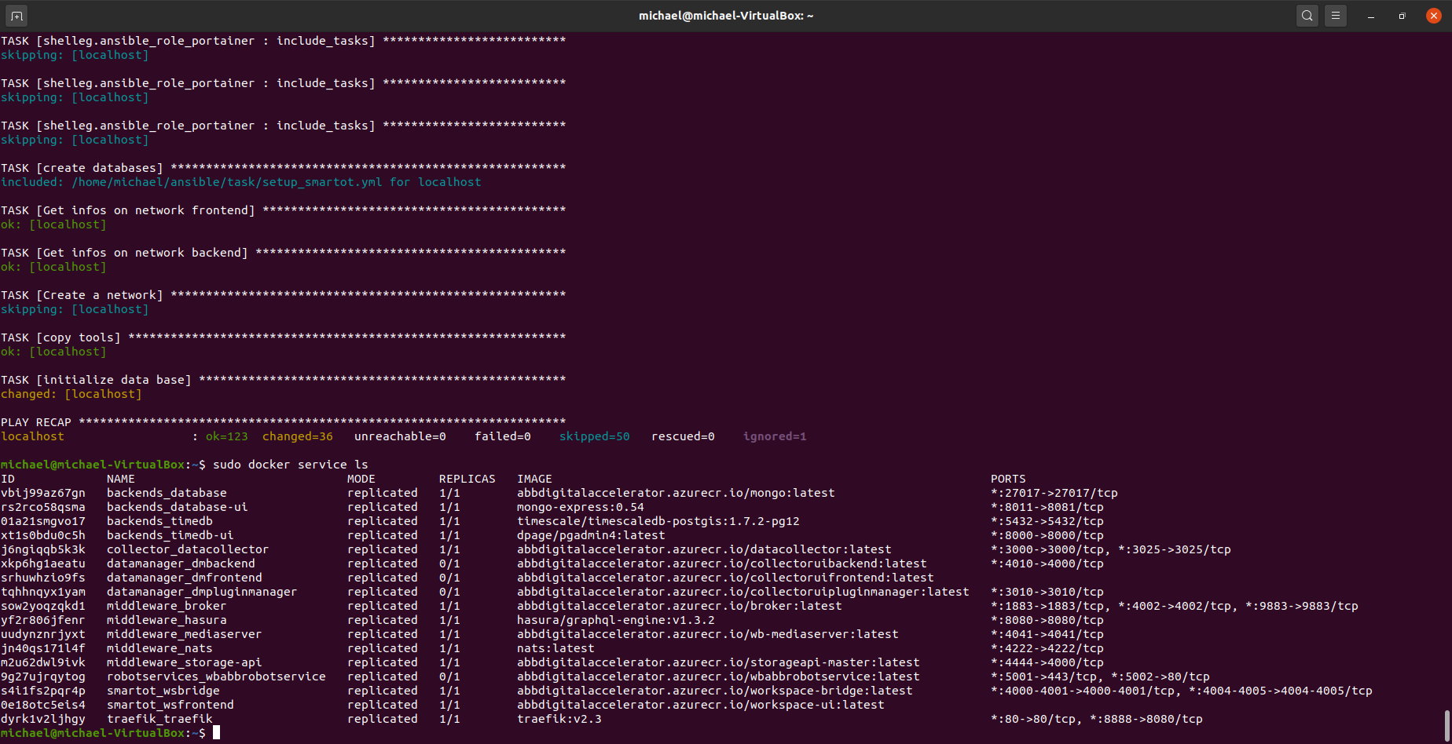The image size is (1452, 744).
Task: Click the 'middleware_nats' service name
Action: (x=159, y=648)
